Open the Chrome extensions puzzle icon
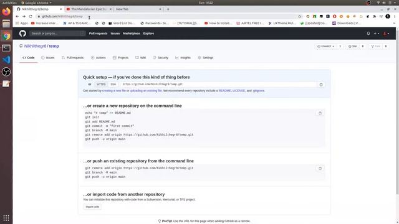The width and height of the screenshot is (399, 224). 374,16
